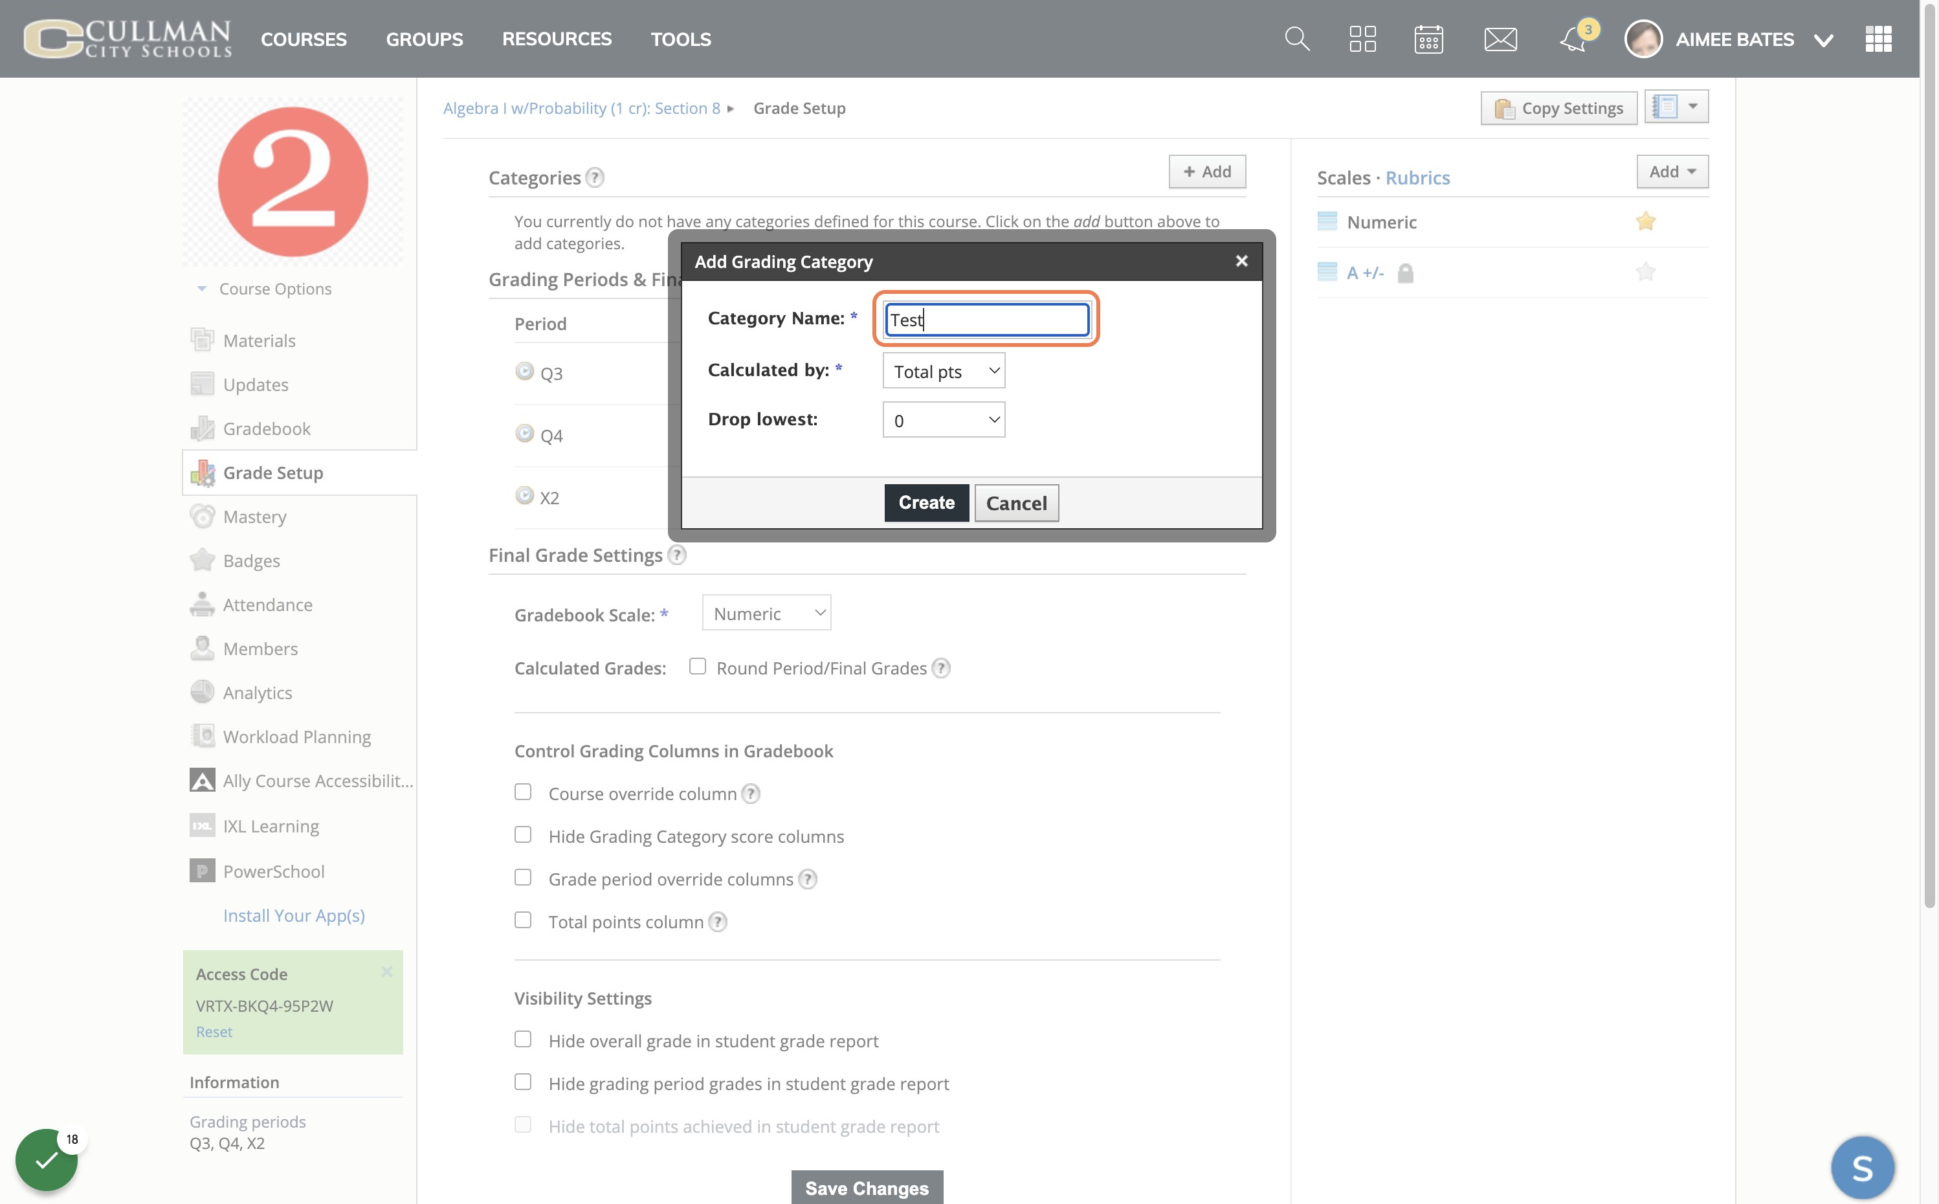
Task: Open the RESOURCES menu
Action: tap(557, 39)
